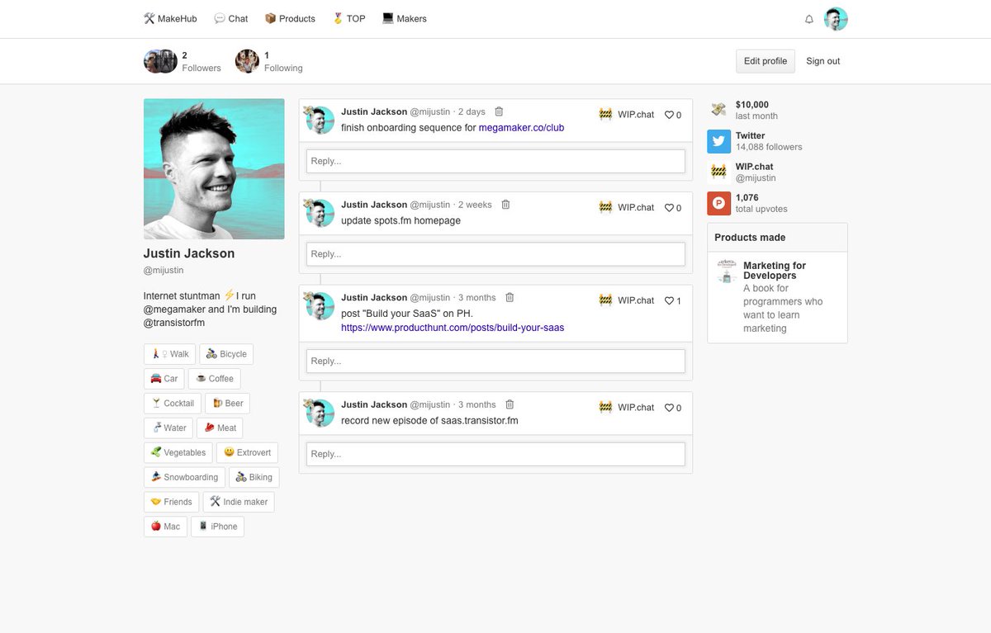Open the Chat menu item

230,19
